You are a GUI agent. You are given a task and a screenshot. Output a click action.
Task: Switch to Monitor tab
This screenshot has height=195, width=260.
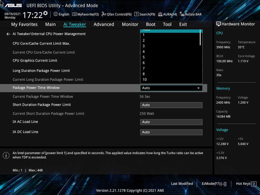pyautogui.click(x=130, y=24)
